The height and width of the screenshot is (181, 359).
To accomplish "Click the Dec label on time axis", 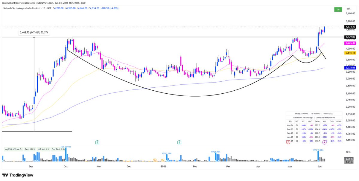I will [128, 166].
